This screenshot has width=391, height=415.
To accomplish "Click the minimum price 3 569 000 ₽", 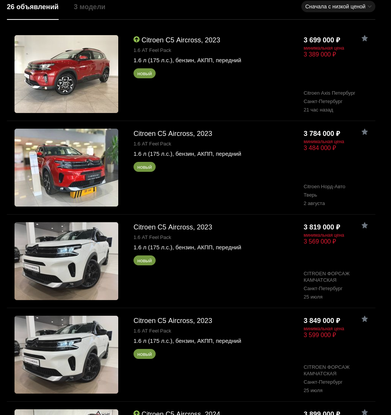I will (320, 241).
